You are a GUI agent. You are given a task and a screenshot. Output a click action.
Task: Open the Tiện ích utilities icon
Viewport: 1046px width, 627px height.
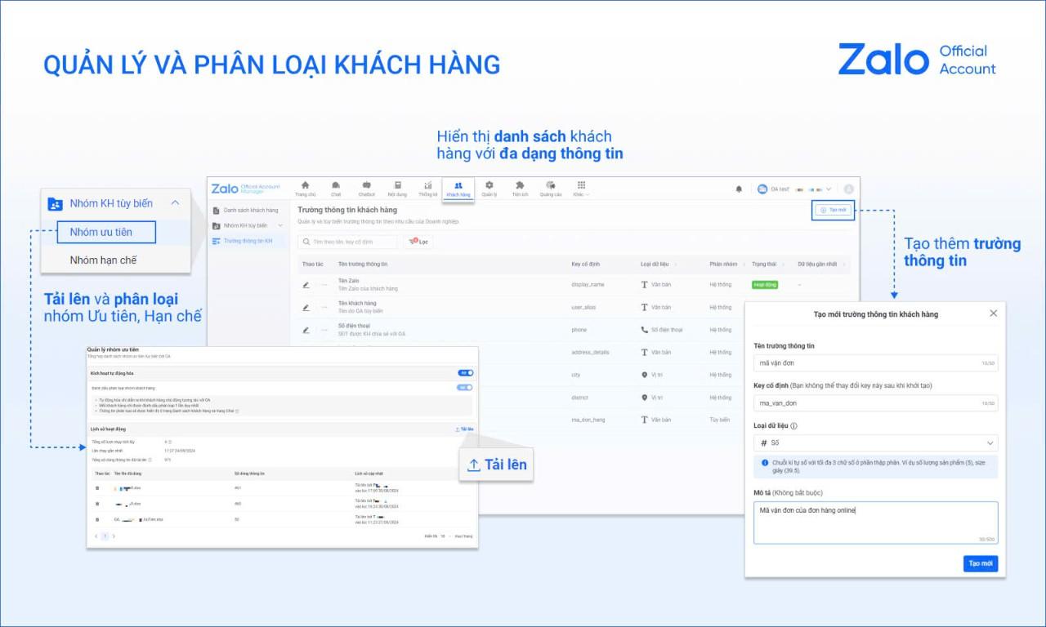coord(520,185)
